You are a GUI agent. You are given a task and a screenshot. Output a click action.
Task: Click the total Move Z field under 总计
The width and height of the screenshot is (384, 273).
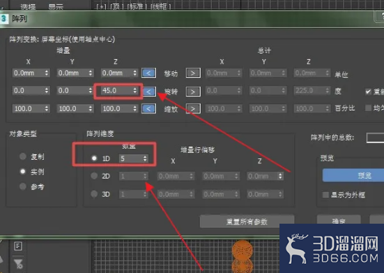pyautogui.click(x=312, y=73)
